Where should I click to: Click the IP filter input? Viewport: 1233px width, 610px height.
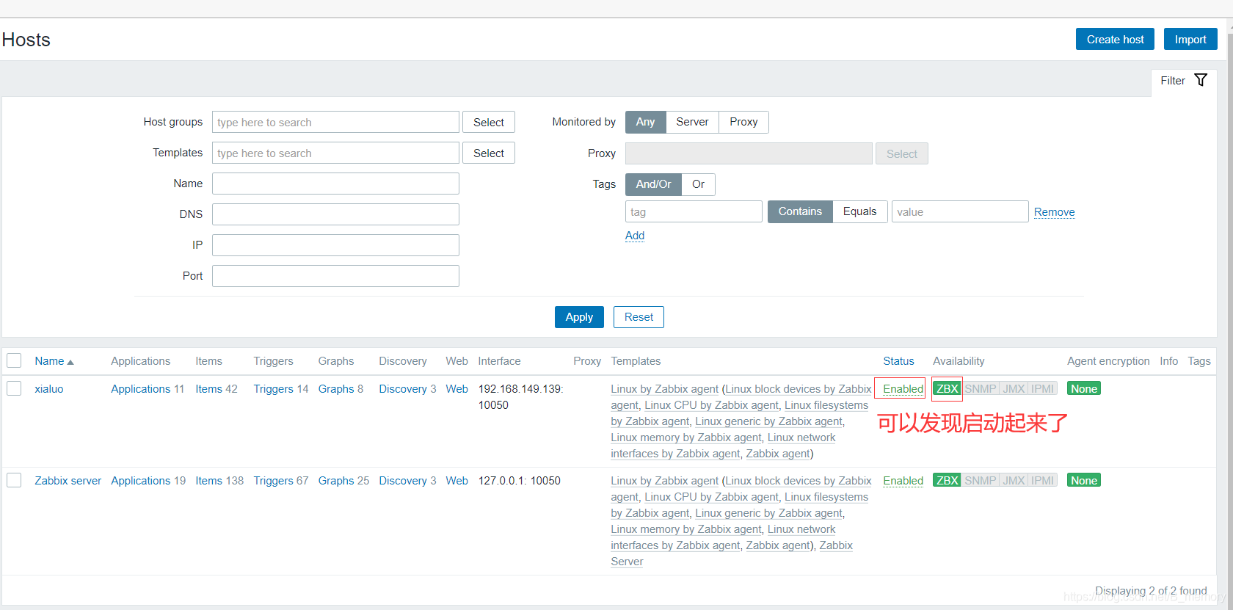coord(335,245)
